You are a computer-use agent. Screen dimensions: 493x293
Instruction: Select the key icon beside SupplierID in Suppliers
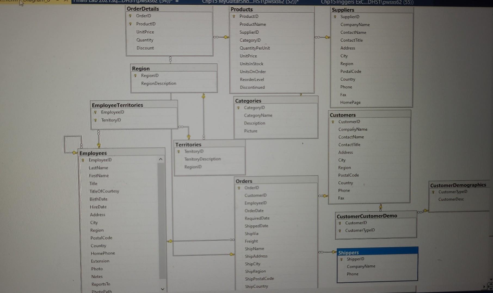pyautogui.click(x=335, y=17)
